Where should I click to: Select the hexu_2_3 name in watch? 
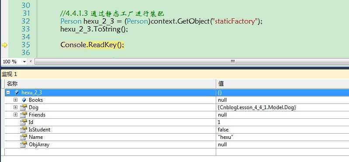click(x=31, y=93)
